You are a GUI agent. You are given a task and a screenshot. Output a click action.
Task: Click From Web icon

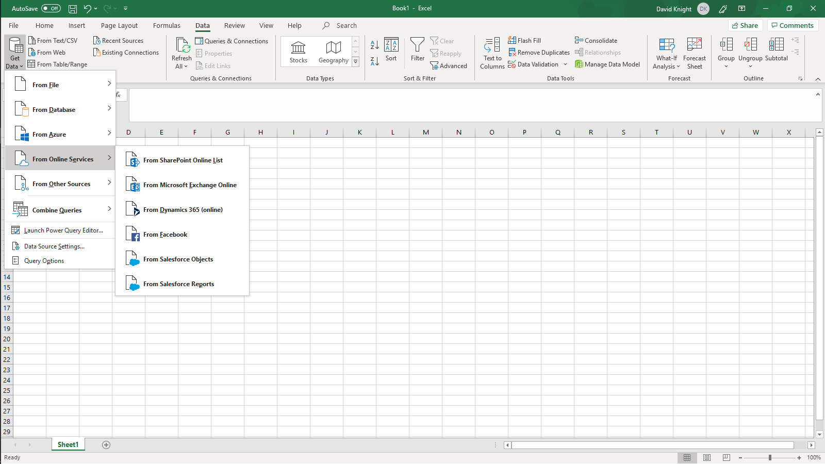(x=31, y=52)
